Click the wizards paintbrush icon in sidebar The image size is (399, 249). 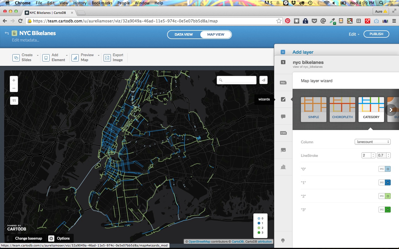pos(283,99)
